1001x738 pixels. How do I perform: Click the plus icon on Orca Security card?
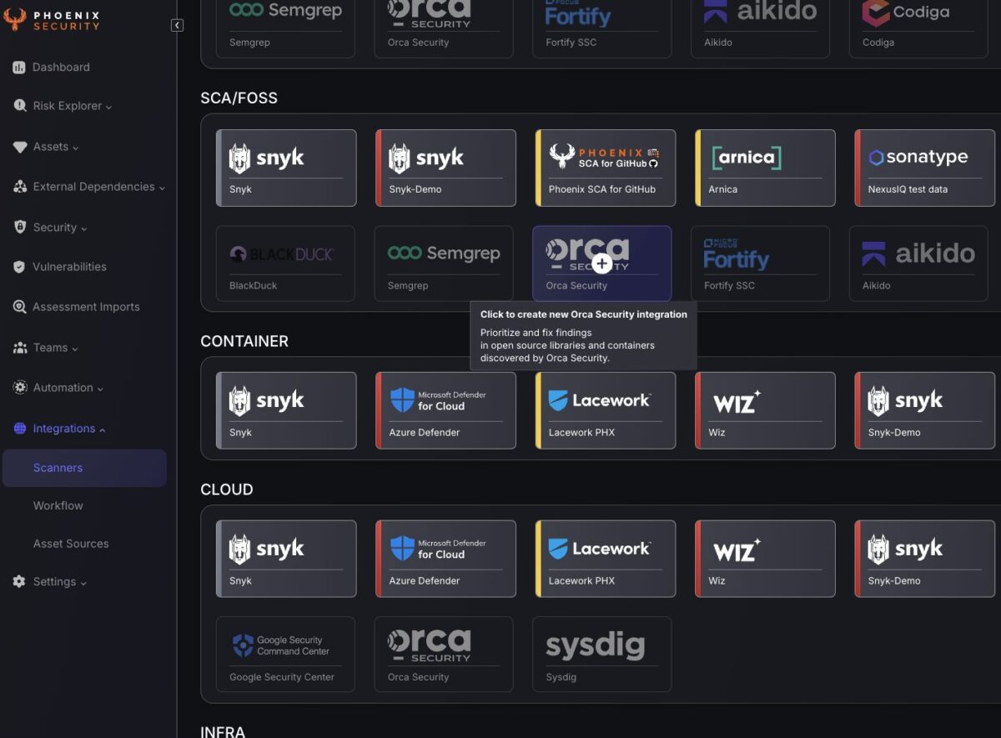click(601, 264)
